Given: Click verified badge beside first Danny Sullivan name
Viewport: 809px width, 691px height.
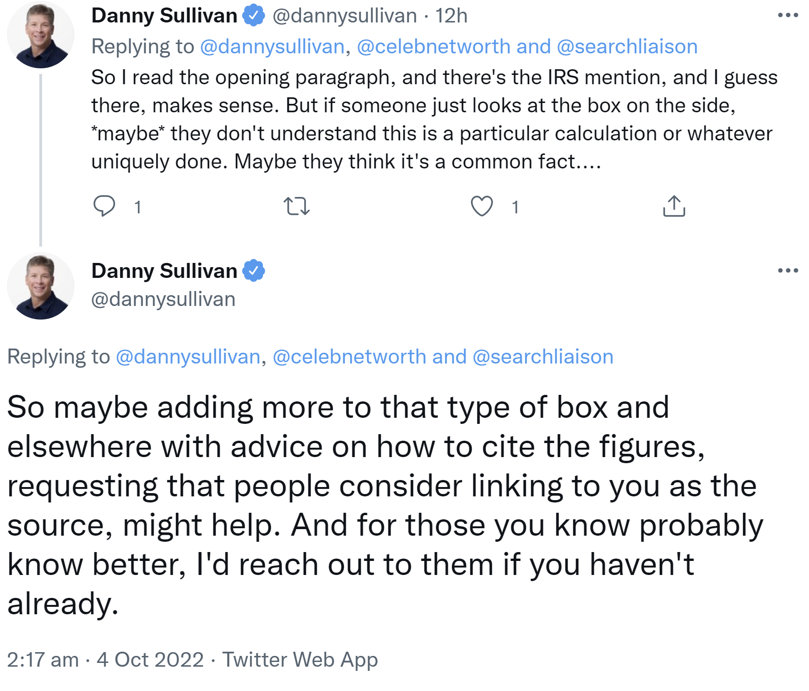Looking at the screenshot, I should pos(254,15).
